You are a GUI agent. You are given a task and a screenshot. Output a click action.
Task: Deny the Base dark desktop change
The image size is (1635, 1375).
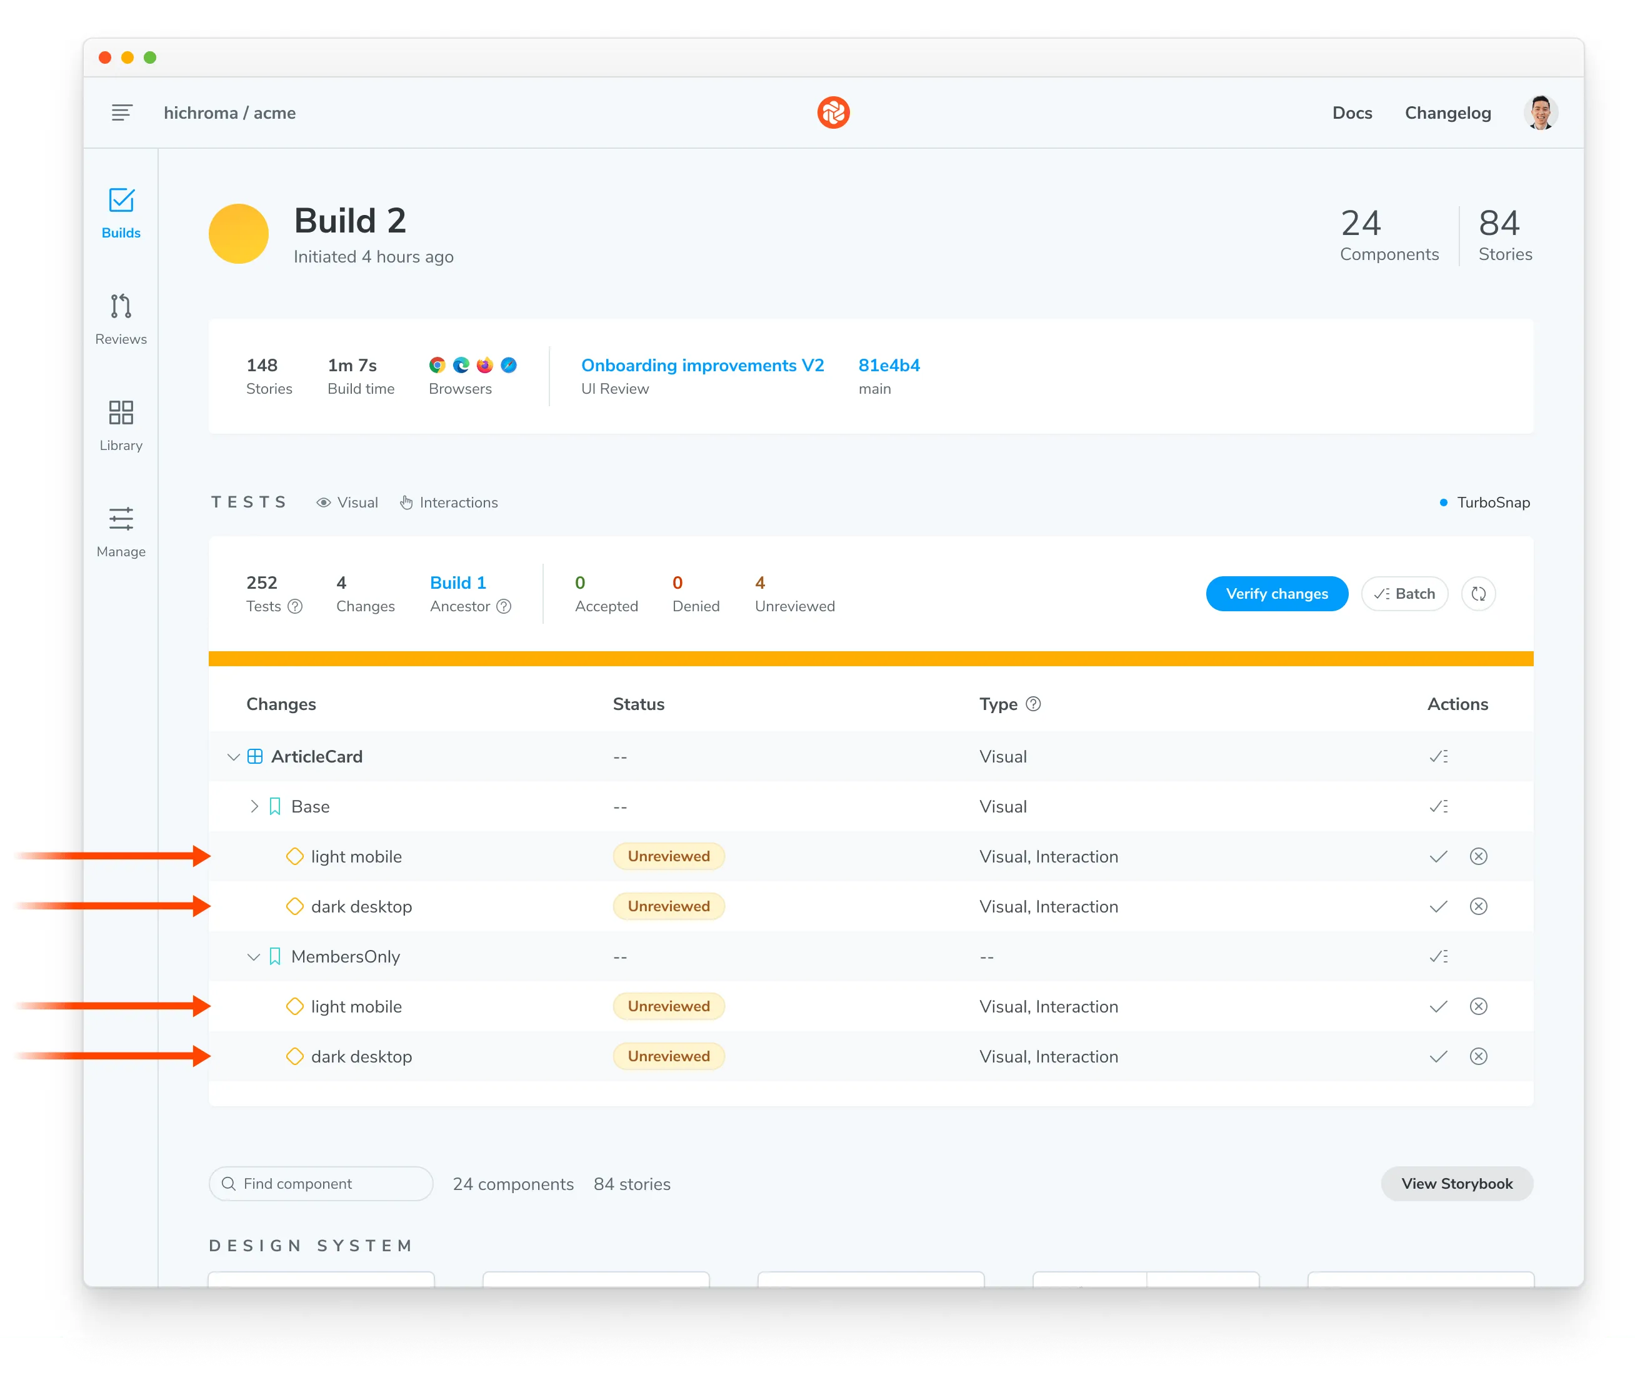[1477, 906]
